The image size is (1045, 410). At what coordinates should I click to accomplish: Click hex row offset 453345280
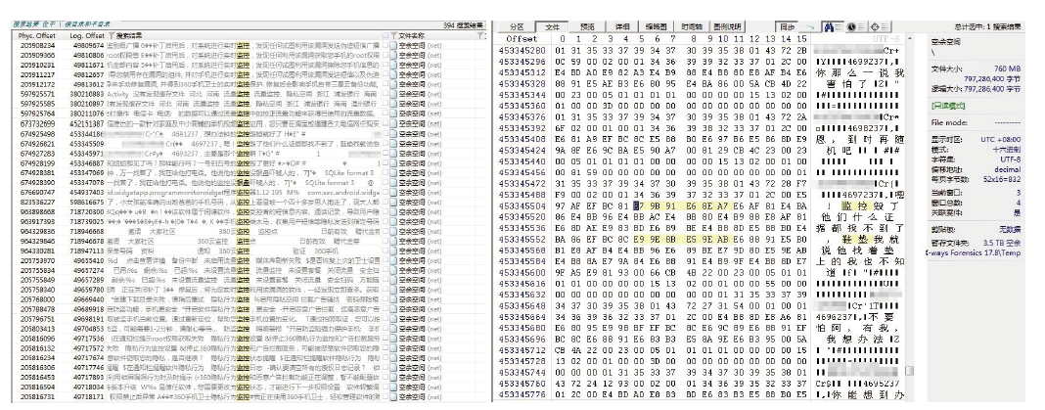522,50
